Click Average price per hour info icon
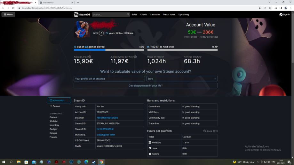 coord(135,57)
